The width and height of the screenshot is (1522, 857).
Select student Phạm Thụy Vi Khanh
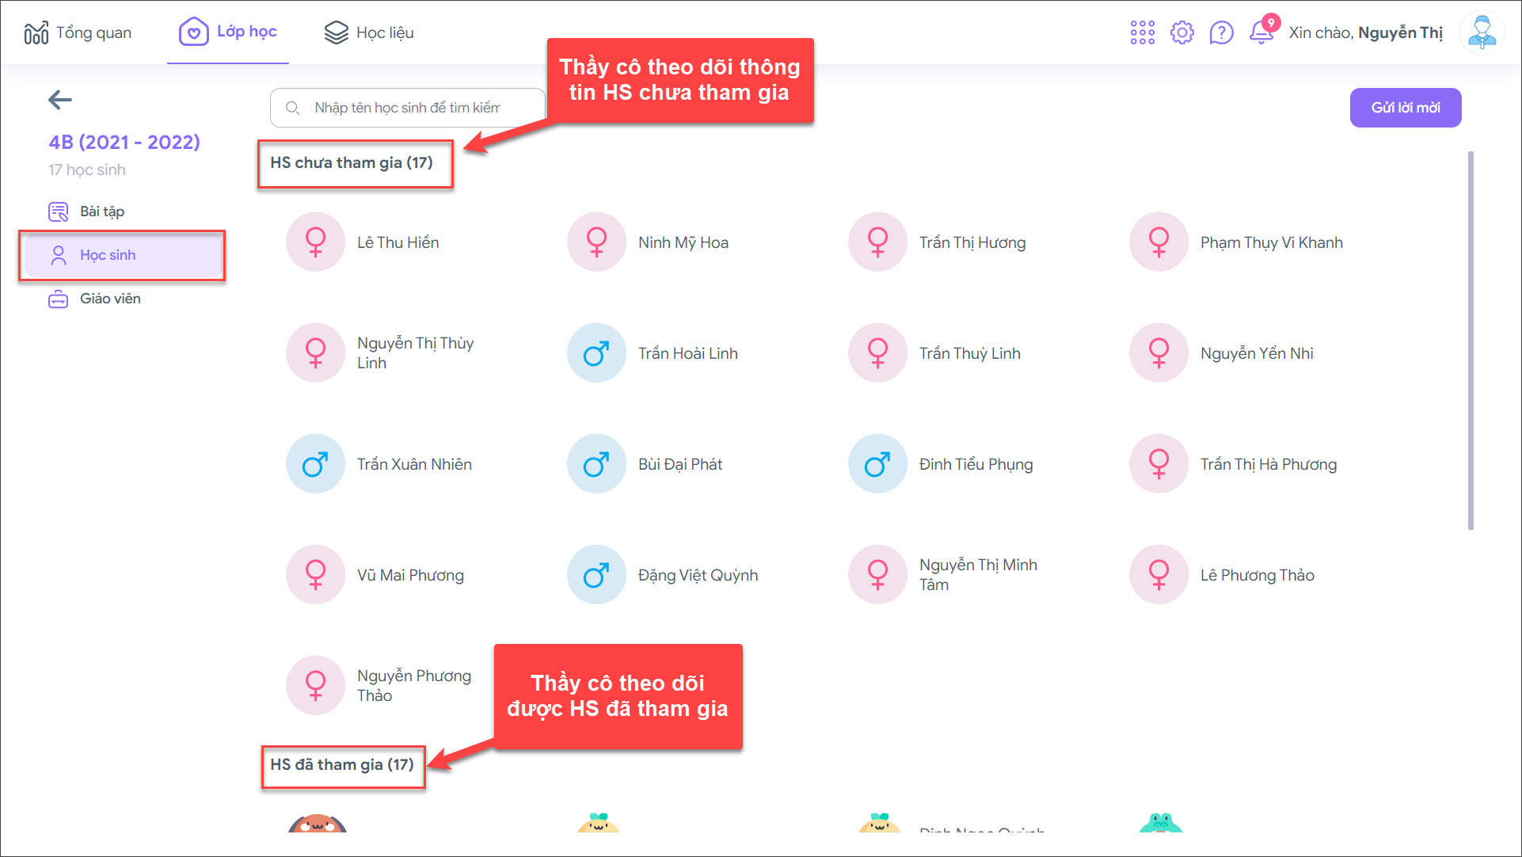[x=1270, y=242]
